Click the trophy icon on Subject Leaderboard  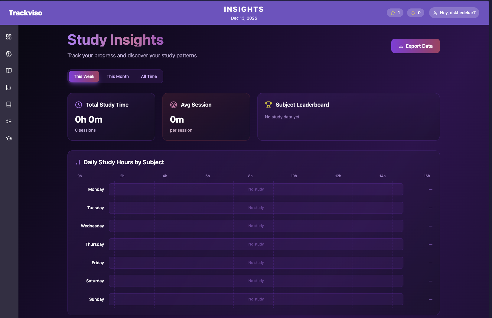point(268,105)
